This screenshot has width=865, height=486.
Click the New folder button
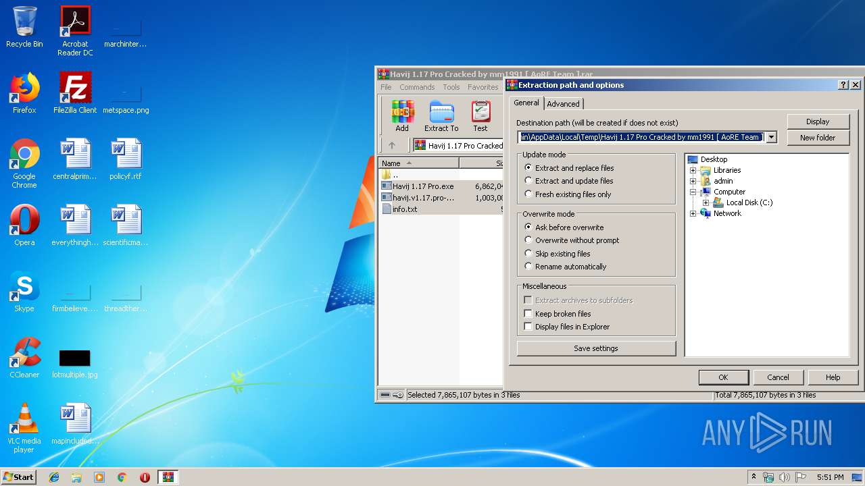coord(818,138)
